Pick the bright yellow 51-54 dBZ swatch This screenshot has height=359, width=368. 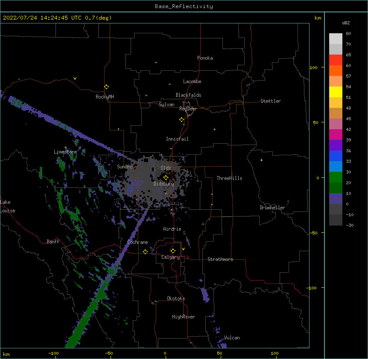[x=336, y=92]
